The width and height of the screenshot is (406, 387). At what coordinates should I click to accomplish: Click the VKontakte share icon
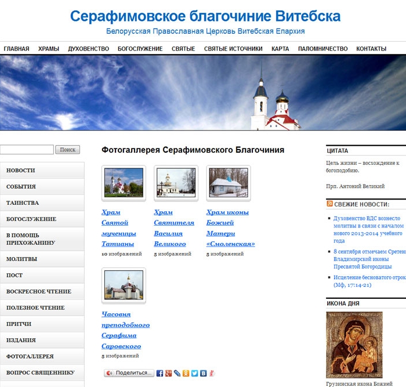[x=204, y=373]
